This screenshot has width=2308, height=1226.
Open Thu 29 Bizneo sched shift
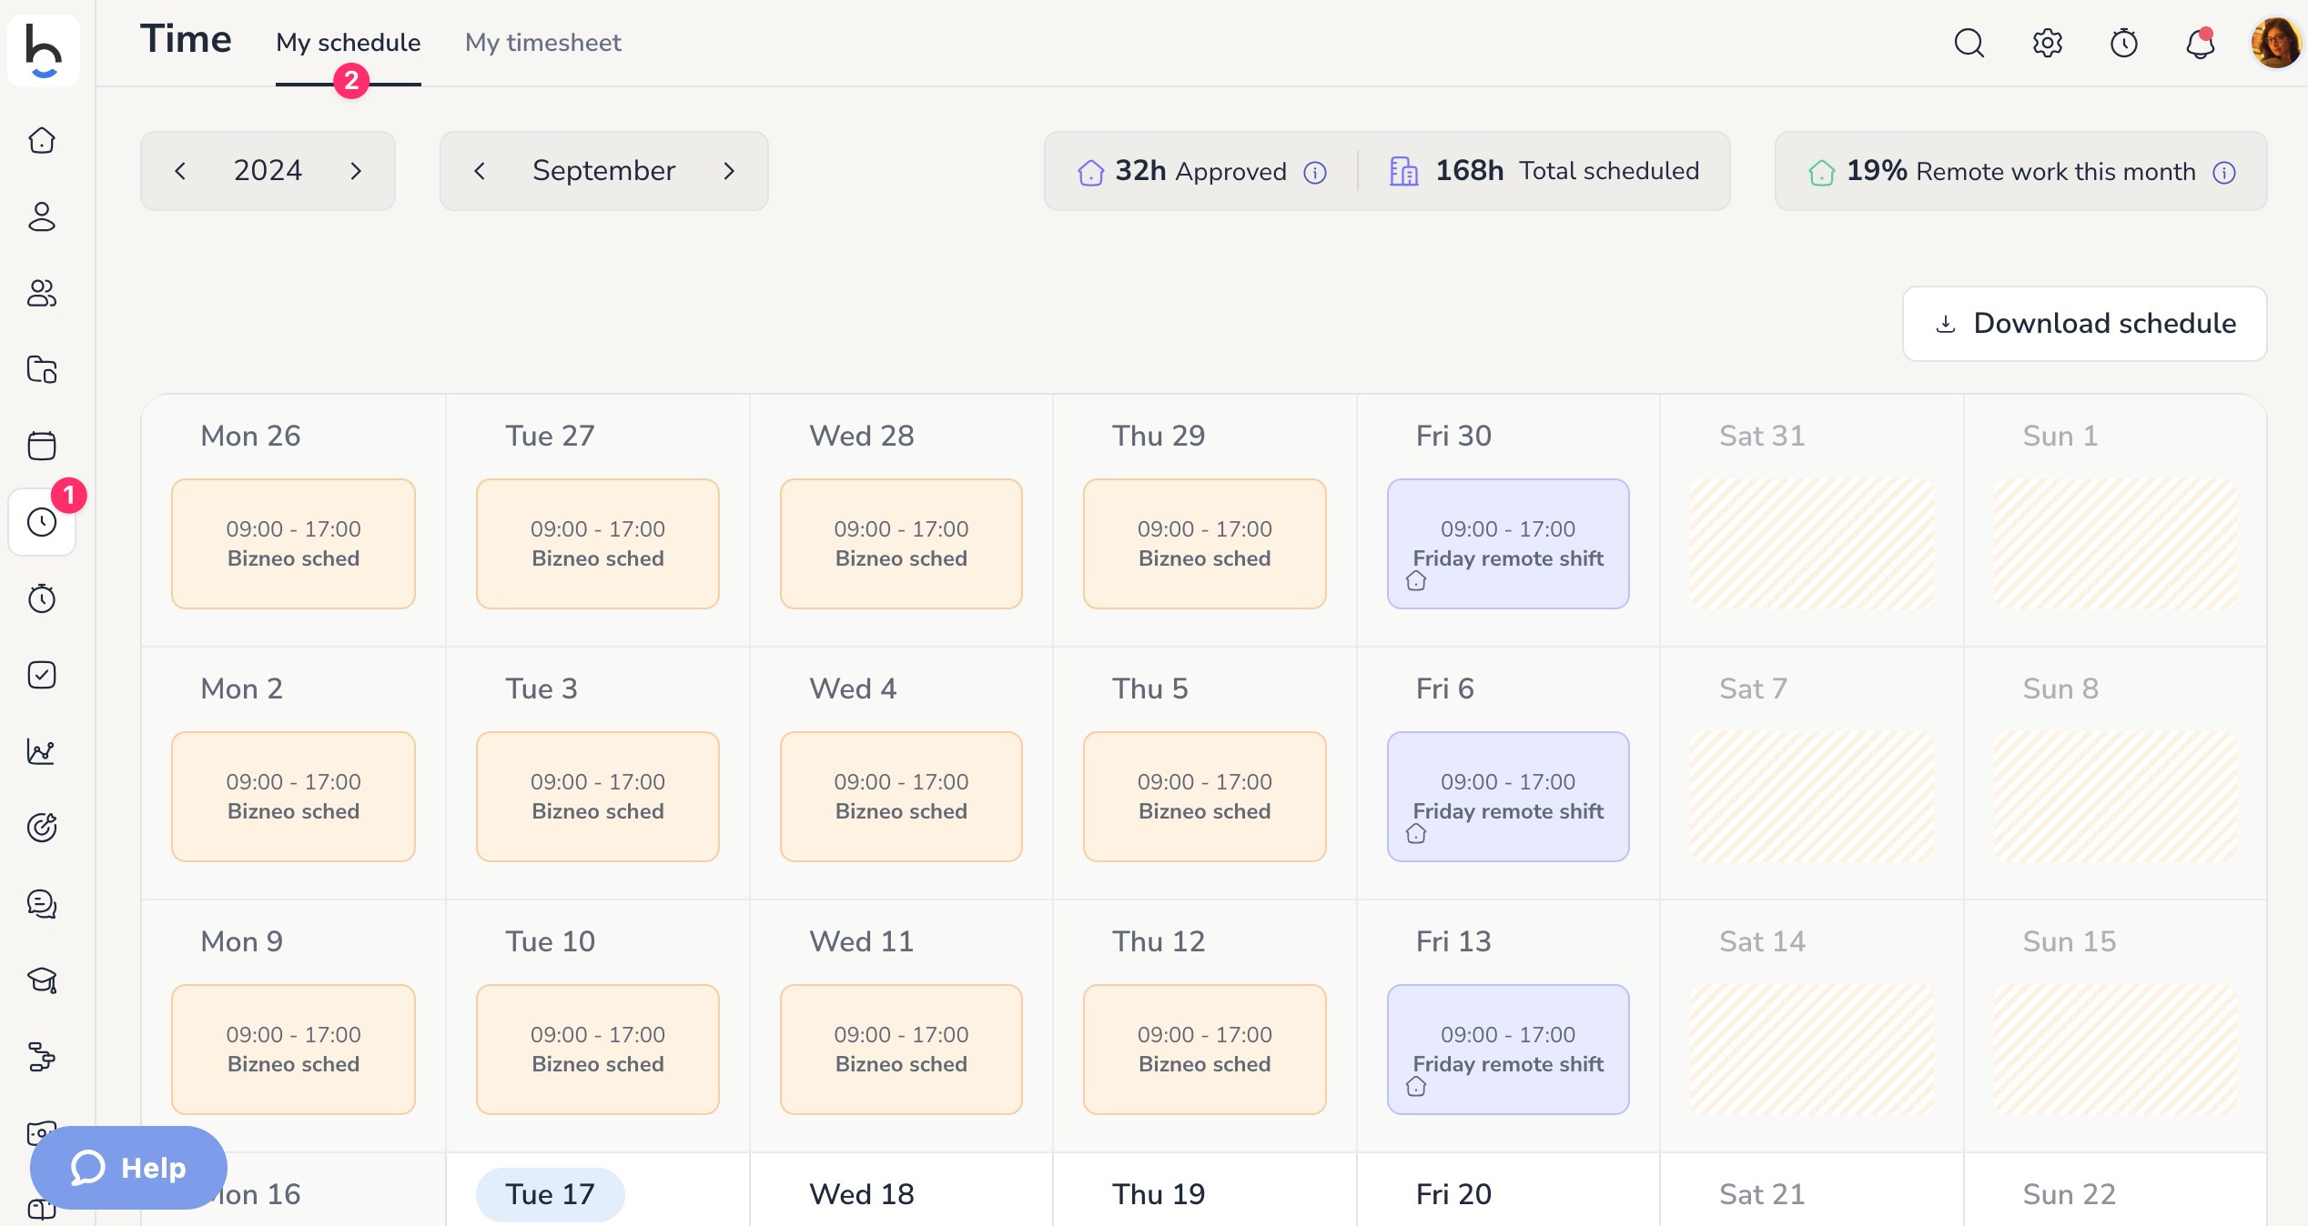1204,544
